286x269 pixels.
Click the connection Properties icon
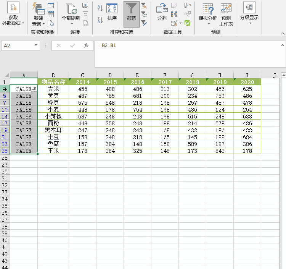point(85,14)
